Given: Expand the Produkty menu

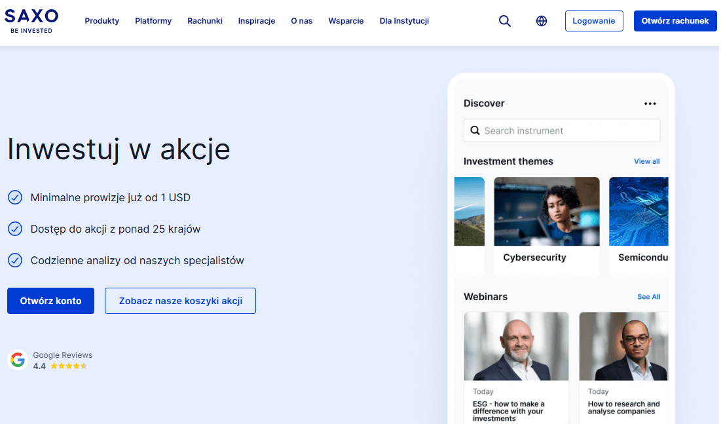Looking at the screenshot, I should pos(102,21).
